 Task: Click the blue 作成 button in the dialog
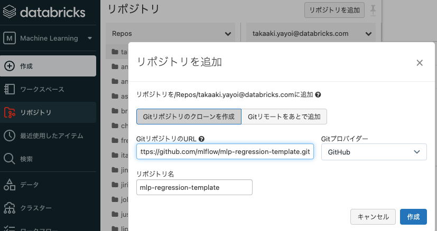tap(413, 217)
